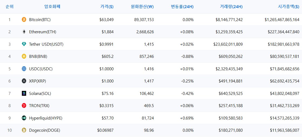Screen dimensions: 302x139
Task: Select won value 857,246
Action: click(x=147, y=57)
